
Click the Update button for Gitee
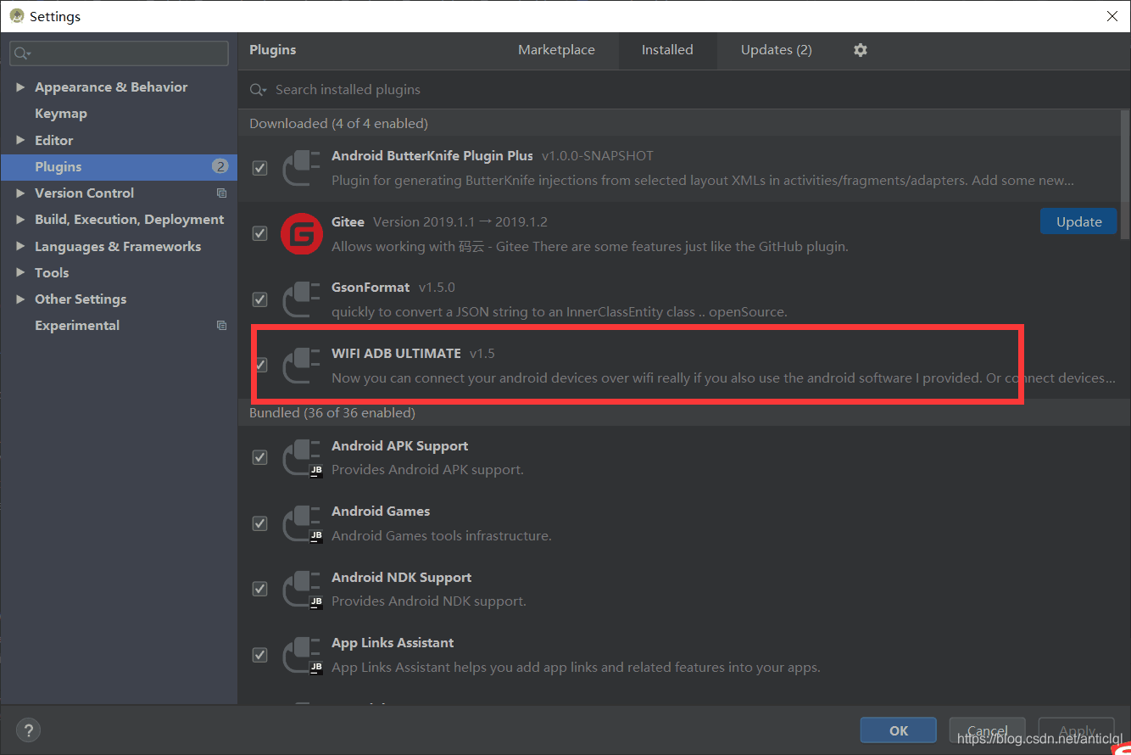(1078, 221)
